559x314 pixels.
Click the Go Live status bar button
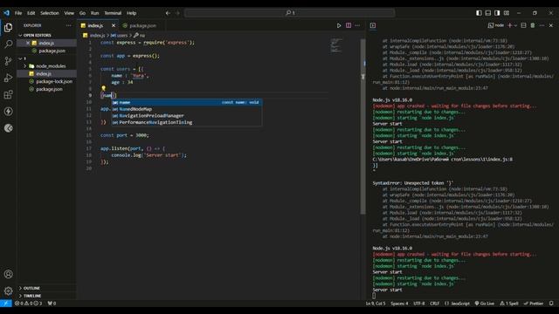coord(485,304)
